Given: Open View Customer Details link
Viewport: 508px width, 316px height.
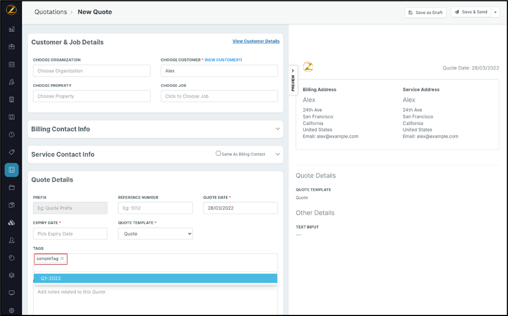Looking at the screenshot, I should [x=256, y=41].
